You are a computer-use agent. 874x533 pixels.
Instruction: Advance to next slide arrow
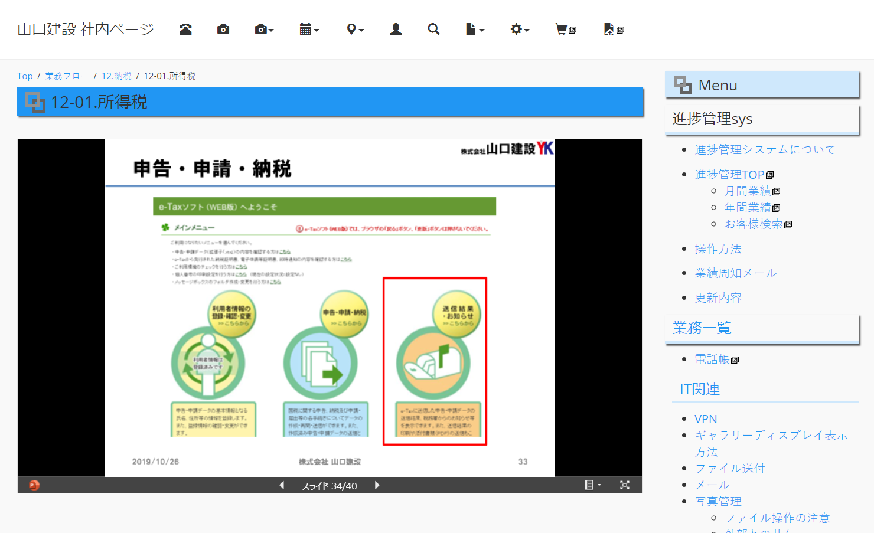377,485
